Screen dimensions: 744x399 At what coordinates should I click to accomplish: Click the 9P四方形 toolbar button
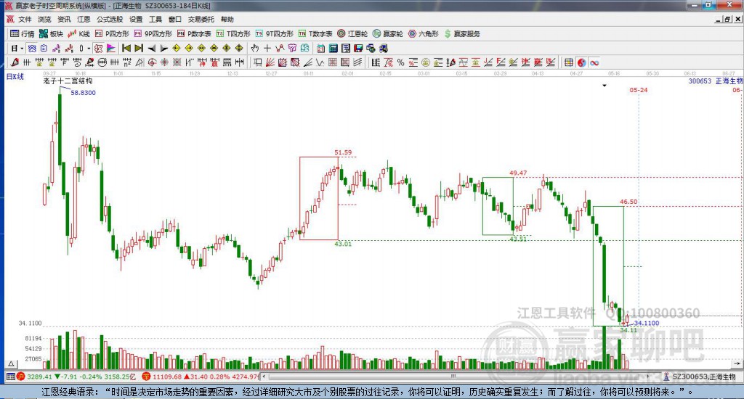pyautogui.click(x=153, y=33)
